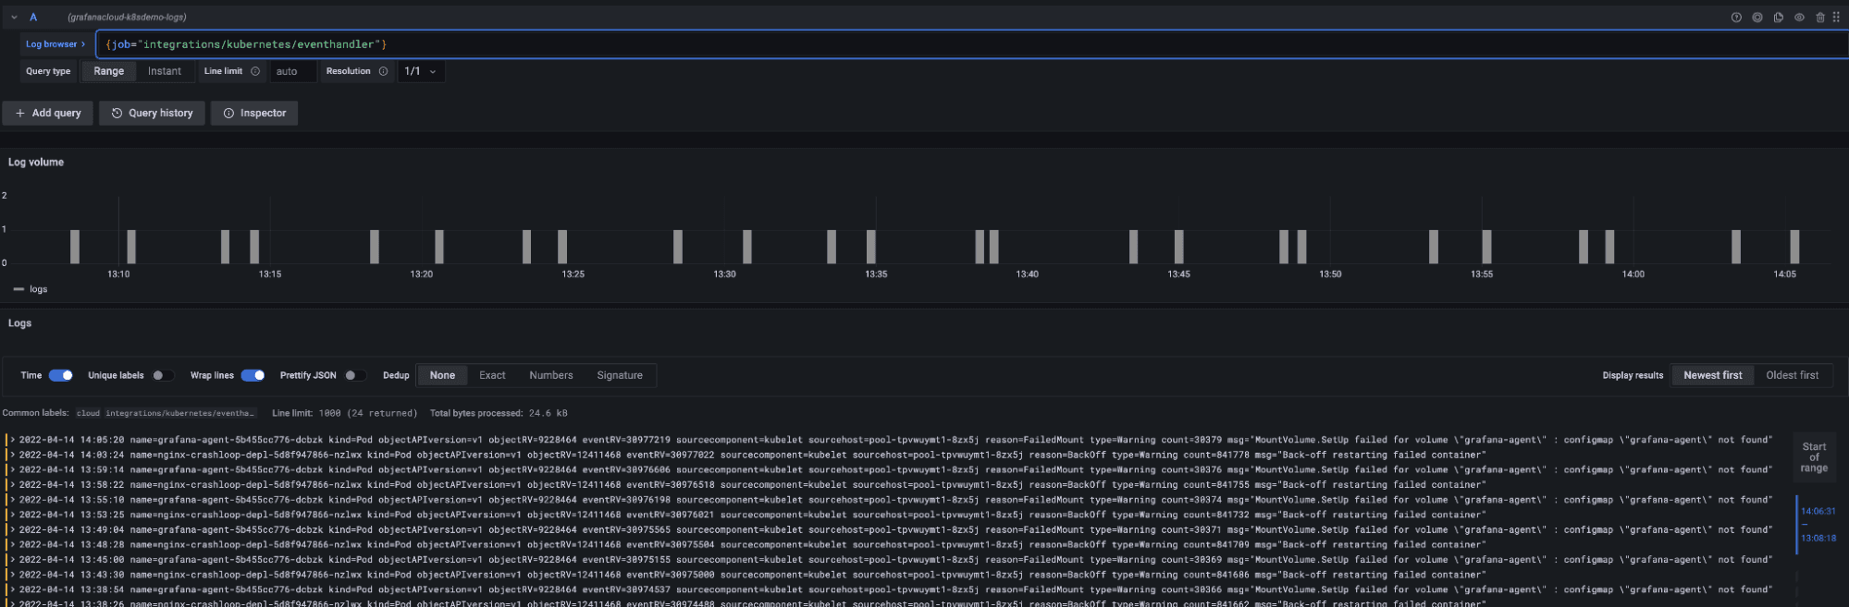Click the Logs panel heading
Screen dimensions: 1849x607
(x=19, y=323)
